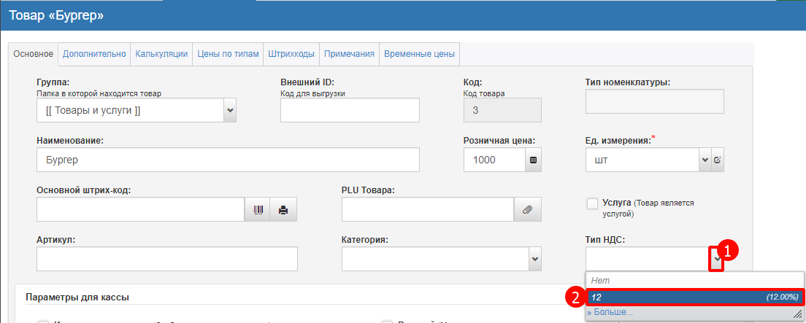
Task: Toggle the Услуга checkbox
Action: tap(593, 203)
